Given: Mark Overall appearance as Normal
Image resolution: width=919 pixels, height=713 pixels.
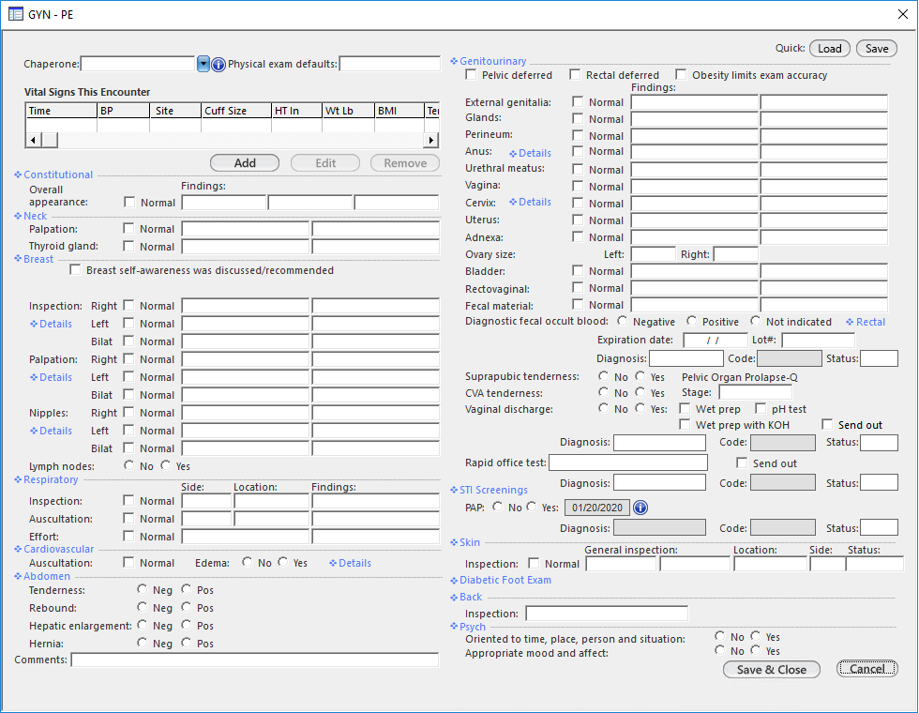Looking at the screenshot, I should pos(129,203).
